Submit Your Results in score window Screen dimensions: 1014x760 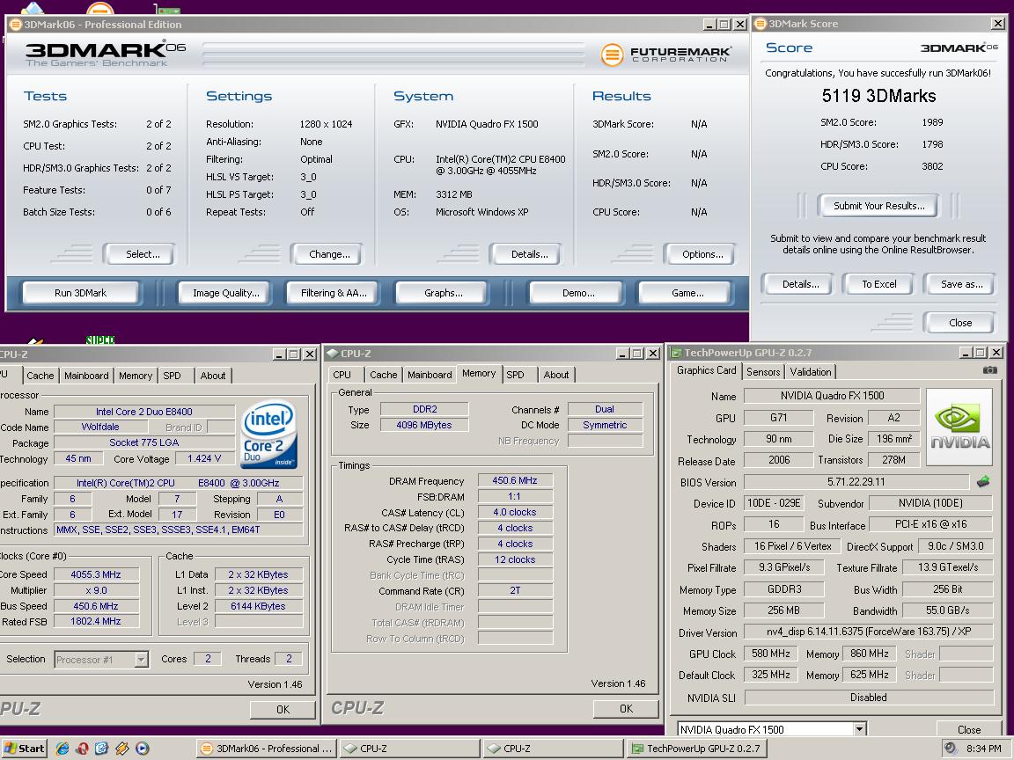coord(878,206)
